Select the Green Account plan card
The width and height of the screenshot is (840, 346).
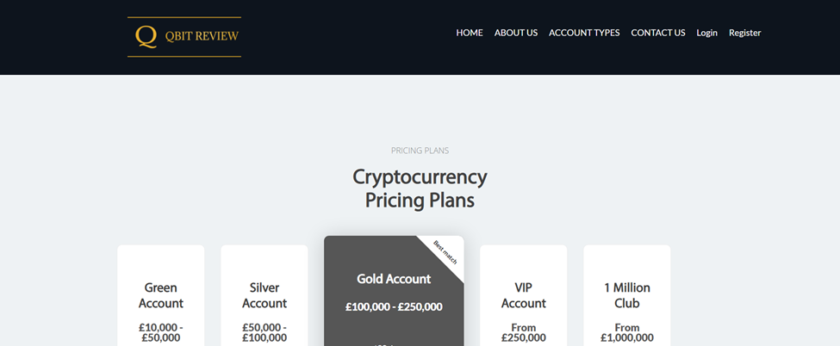[161, 296]
